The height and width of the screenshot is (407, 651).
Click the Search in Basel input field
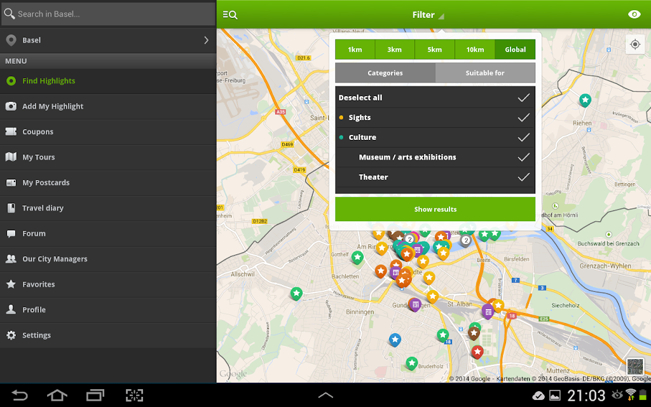[x=108, y=14]
